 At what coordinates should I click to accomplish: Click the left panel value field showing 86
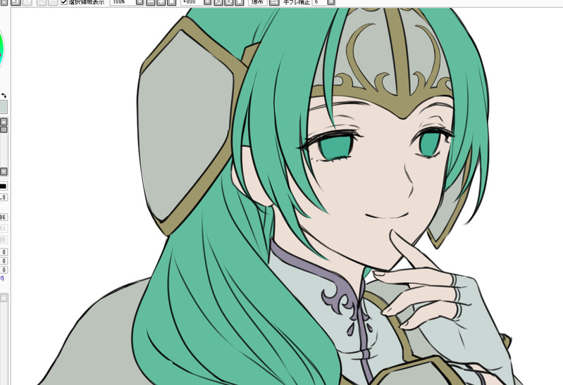(x=4, y=217)
